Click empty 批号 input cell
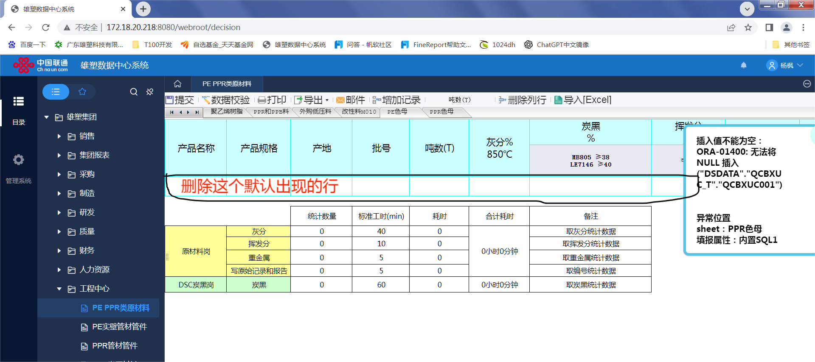This screenshot has height=362, width=815. 381,186
